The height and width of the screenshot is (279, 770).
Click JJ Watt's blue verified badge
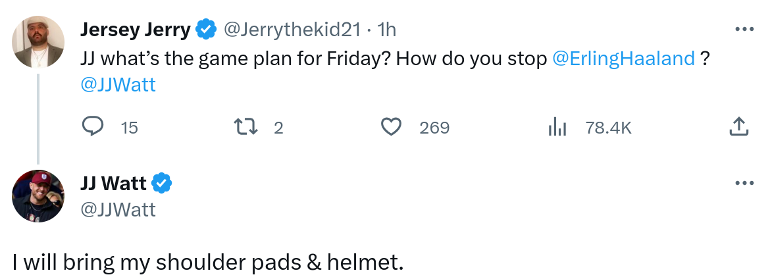click(x=163, y=182)
